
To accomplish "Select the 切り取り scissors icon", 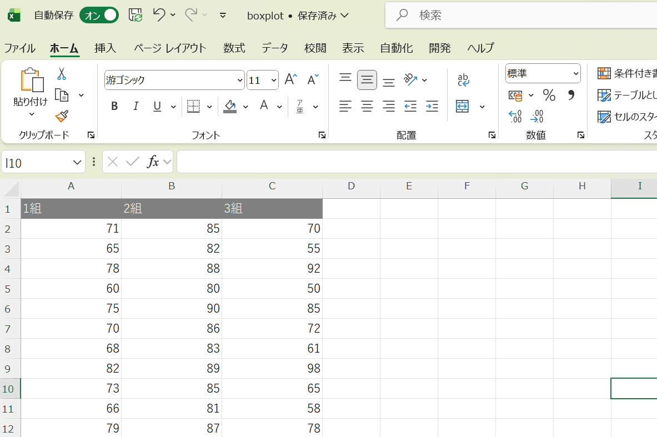I will (61, 73).
